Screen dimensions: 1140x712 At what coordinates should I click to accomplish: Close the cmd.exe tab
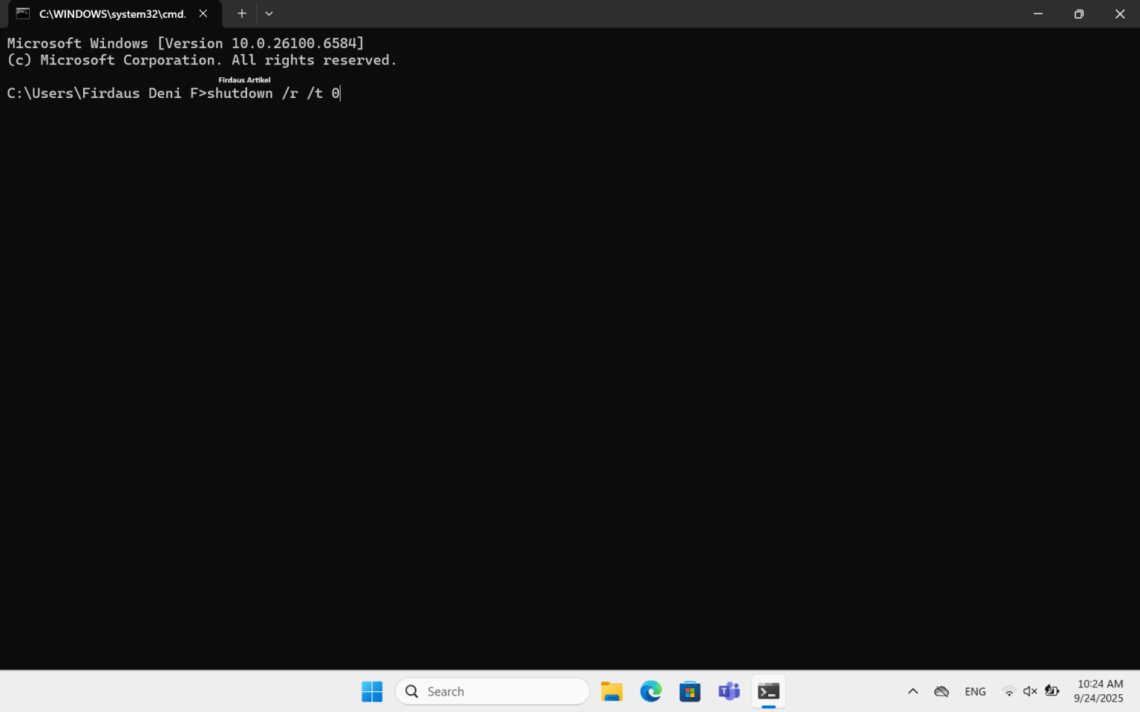tap(203, 13)
